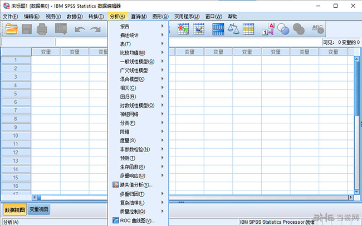This screenshot has width=362, height=226.
Task: Close the open 分析(A) menu
Action: [x=118, y=17]
